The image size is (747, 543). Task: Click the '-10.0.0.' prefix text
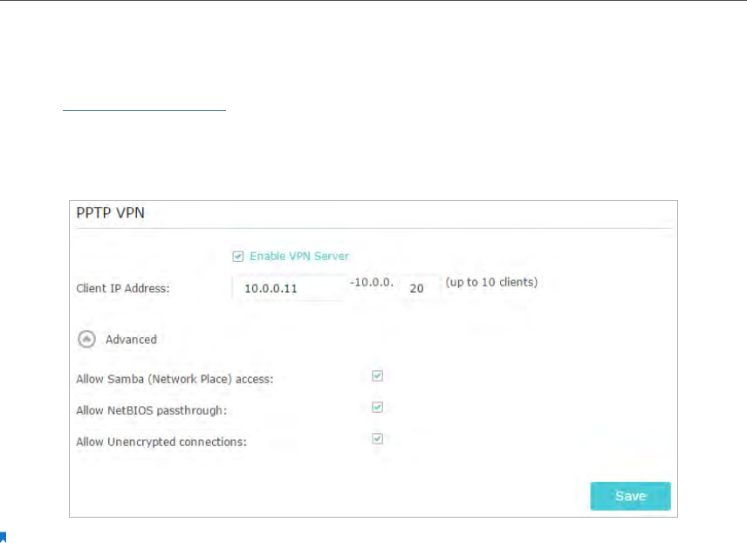pyautogui.click(x=372, y=282)
